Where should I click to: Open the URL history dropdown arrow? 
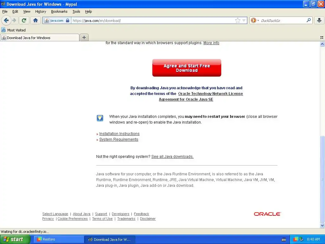(244, 20)
